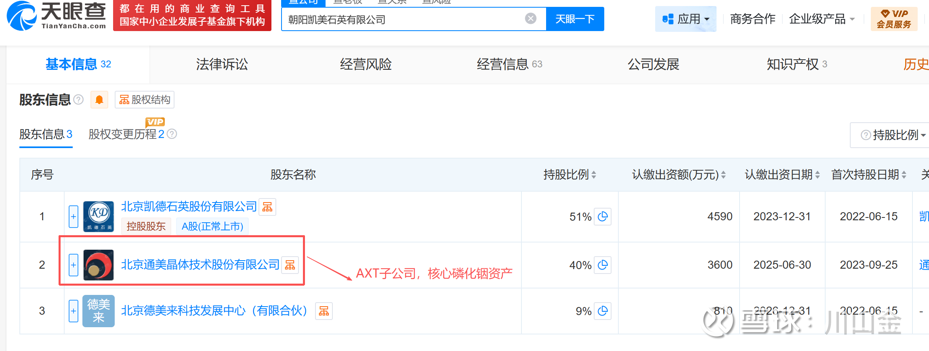This screenshot has width=929, height=351.
Task: Click the red 国家中小企业发展子基金 banner
Action: pos(192,15)
